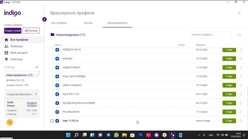Switch to the Группы tab
The image size is (248, 139).
coord(88,23)
